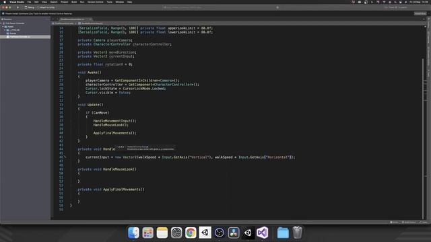
Task: Close the open script file tab
Action: point(90,19)
